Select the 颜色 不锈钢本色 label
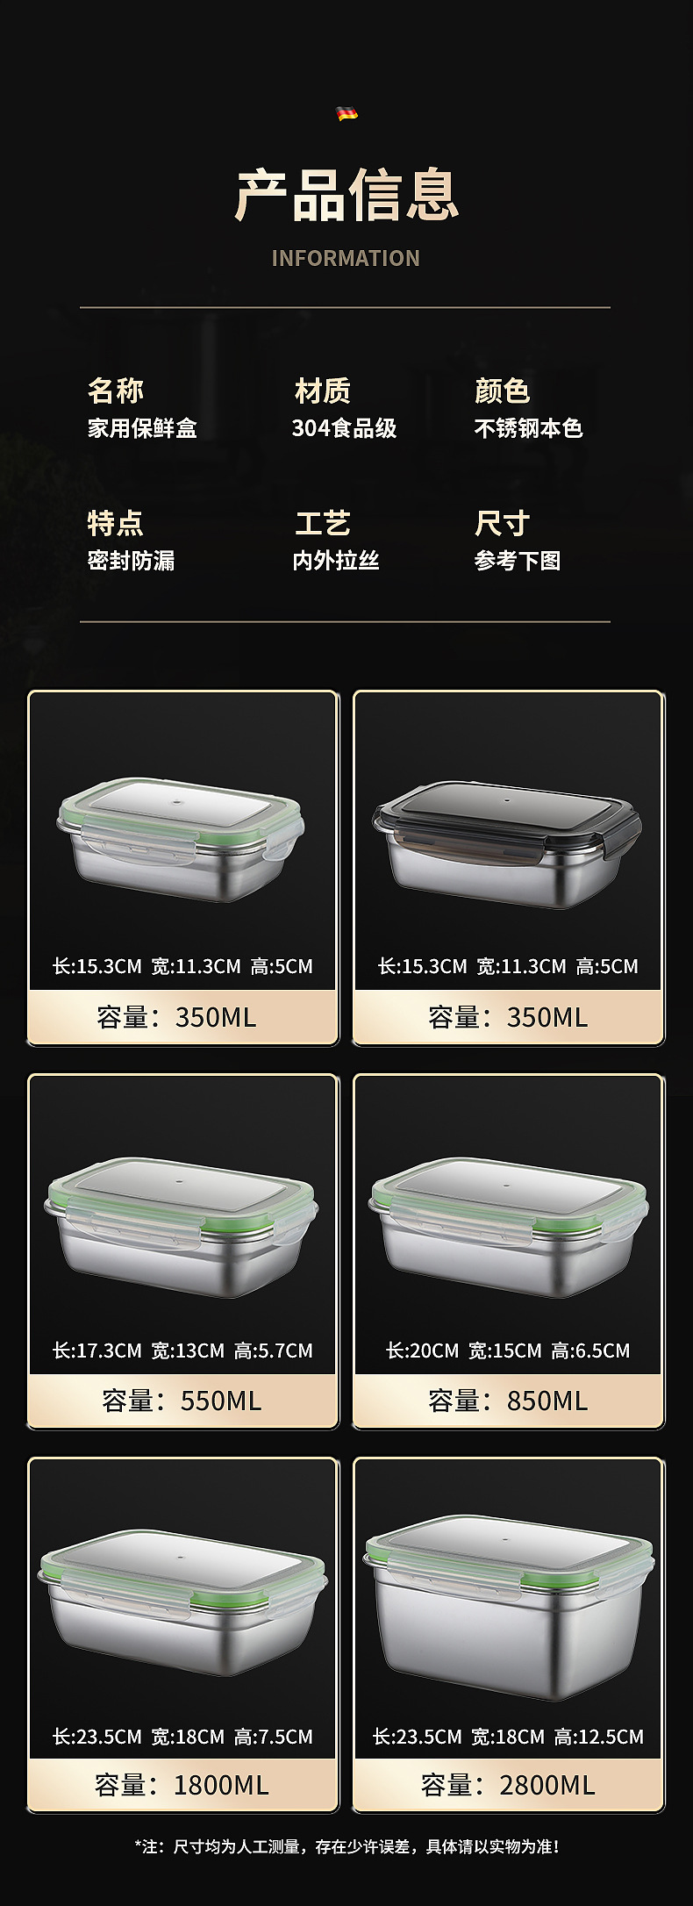Image resolution: width=693 pixels, height=1906 pixels. point(528,408)
